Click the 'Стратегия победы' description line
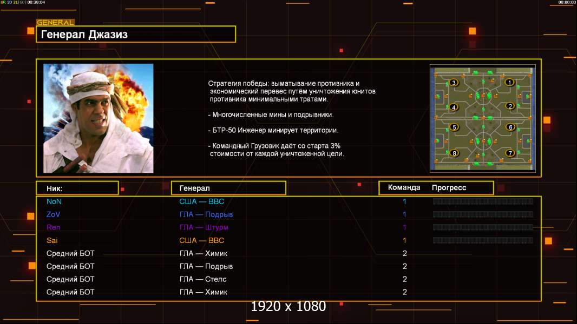This screenshot has height=324, width=577. [284, 83]
